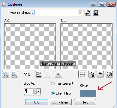117x108 pixels.
Task: Click the navigate pan crosshair icon
Action: point(58,74)
